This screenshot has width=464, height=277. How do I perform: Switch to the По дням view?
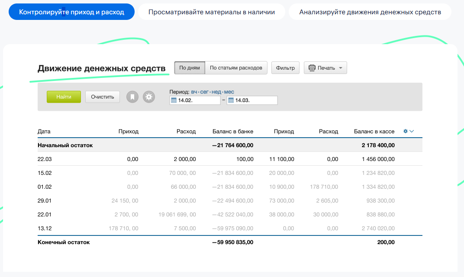[190, 68]
